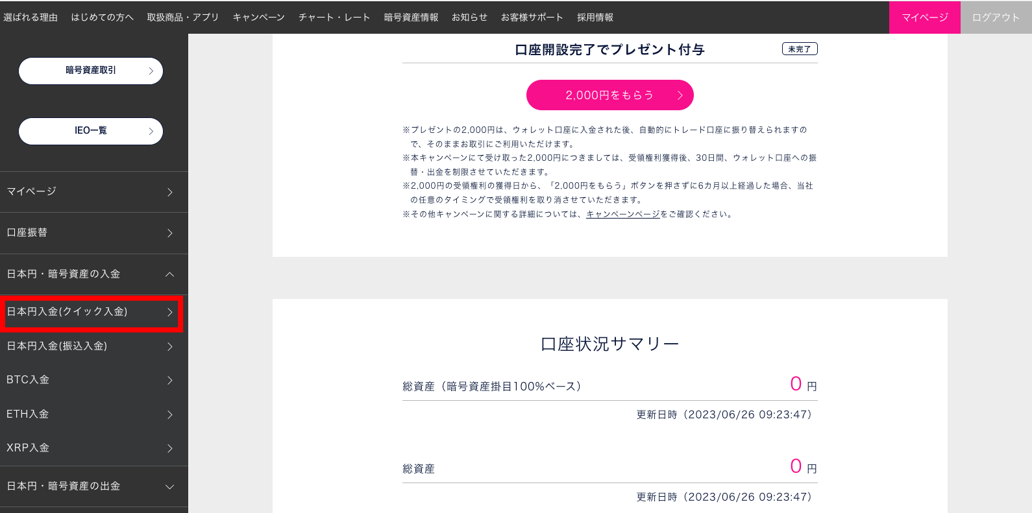Select 日本円入金(振込入金) sidebar item

94,346
